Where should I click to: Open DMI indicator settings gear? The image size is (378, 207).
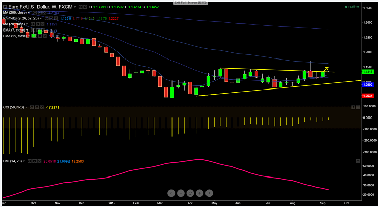click(34, 161)
